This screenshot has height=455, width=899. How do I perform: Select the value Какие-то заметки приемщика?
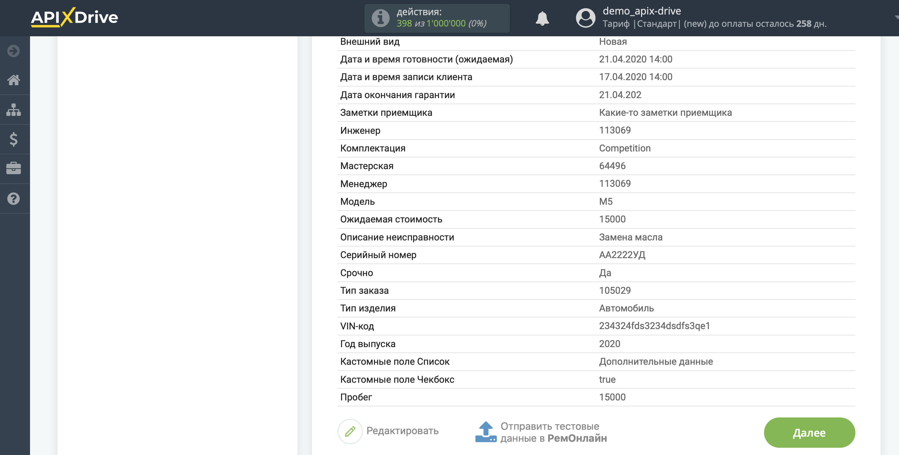click(665, 113)
